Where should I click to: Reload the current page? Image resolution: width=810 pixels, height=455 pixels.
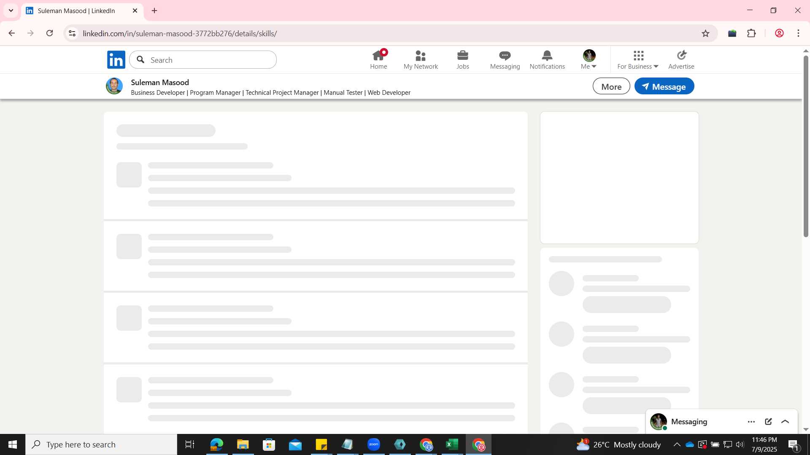[x=49, y=33]
